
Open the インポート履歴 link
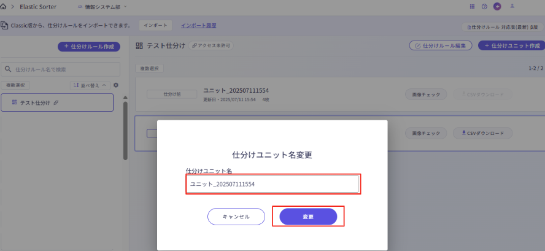pyautogui.click(x=198, y=26)
